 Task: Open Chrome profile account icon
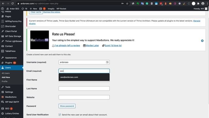coord(203,4)
